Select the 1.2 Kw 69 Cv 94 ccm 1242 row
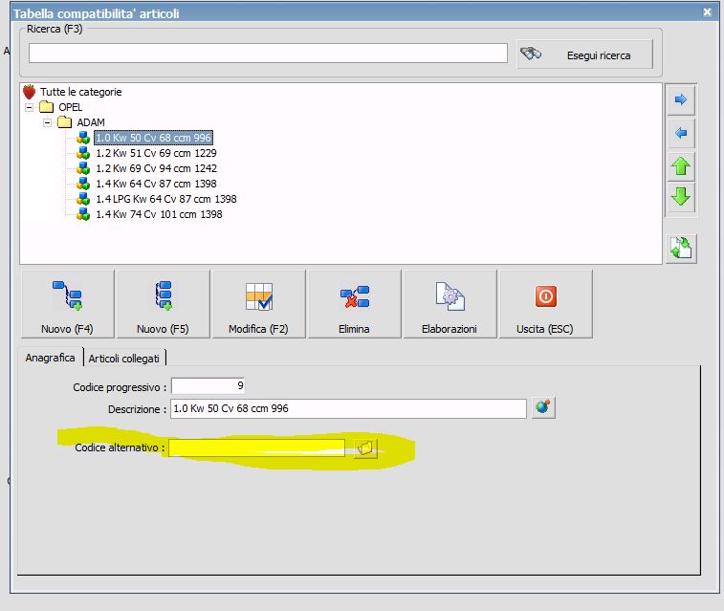This screenshot has width=724, height=611. (x=156, y=168)
